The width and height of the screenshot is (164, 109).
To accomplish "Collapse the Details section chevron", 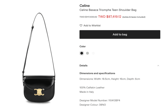I will point(158,66).
